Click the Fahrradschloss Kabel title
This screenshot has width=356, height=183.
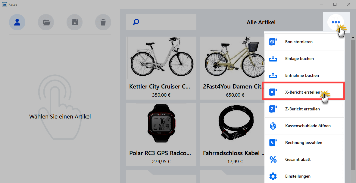pyautogui.click(x=234, y=153)
